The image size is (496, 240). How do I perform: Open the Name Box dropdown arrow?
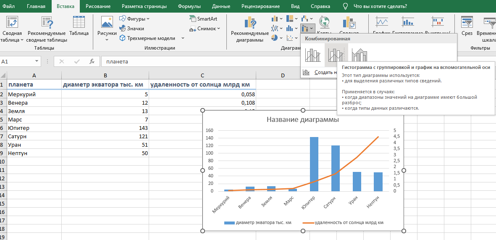[37, 61]
